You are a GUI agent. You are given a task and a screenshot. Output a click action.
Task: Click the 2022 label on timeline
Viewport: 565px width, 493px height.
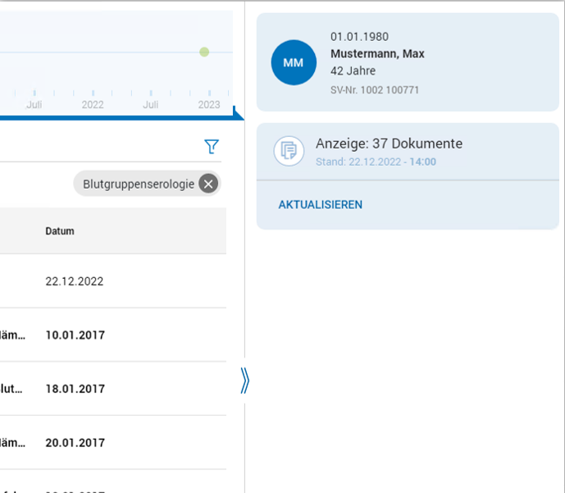click(x=93, y=104)
